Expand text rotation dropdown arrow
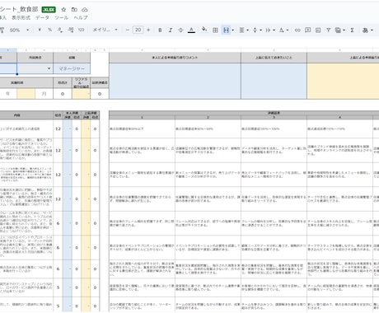Viewport: 379px width, 313px height. [x=288, y=30]
